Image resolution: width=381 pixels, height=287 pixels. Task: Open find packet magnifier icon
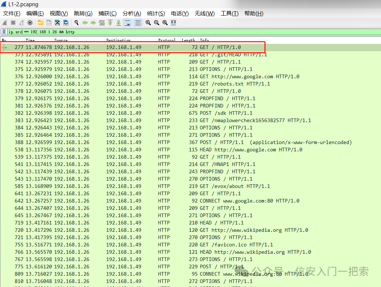pos(76,23)
